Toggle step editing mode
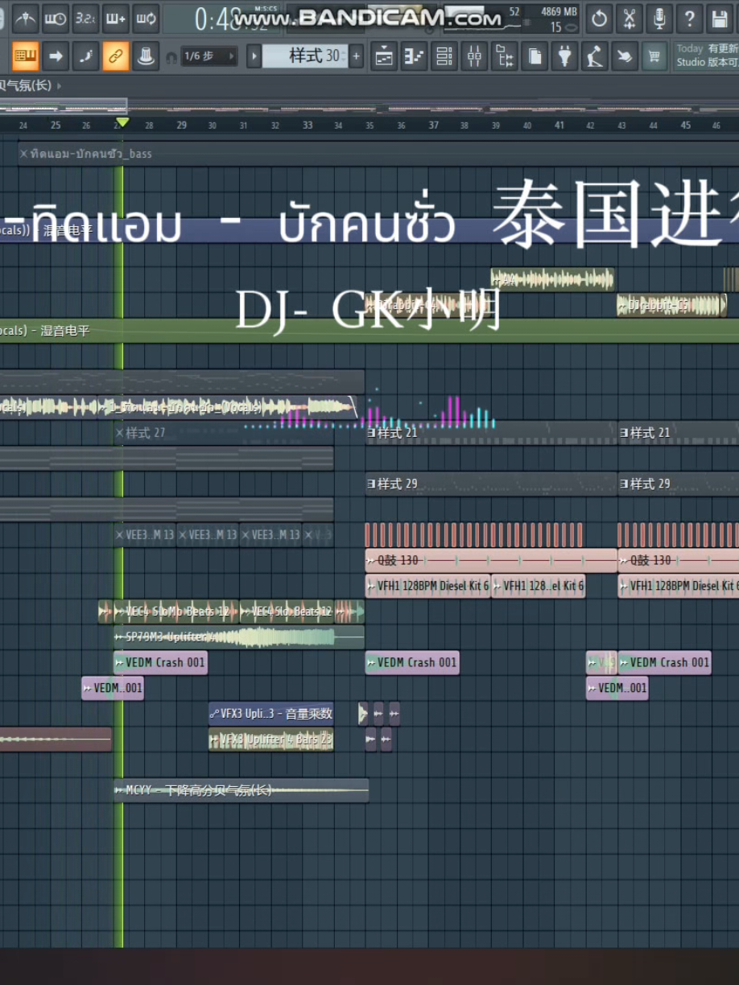 point(85,56)
